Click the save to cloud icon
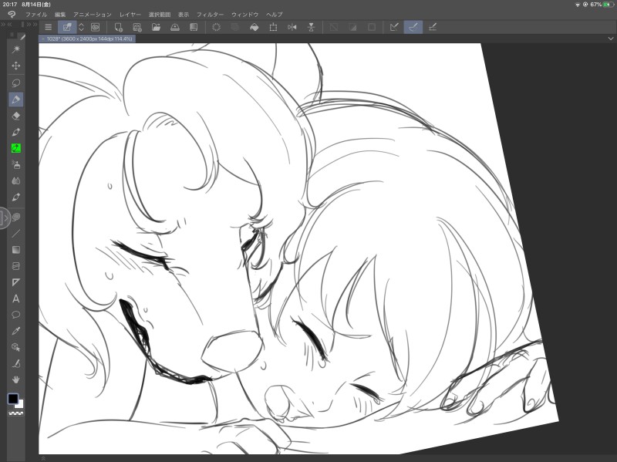The width and height of the screenshot is (617, 462). point(175,27)
